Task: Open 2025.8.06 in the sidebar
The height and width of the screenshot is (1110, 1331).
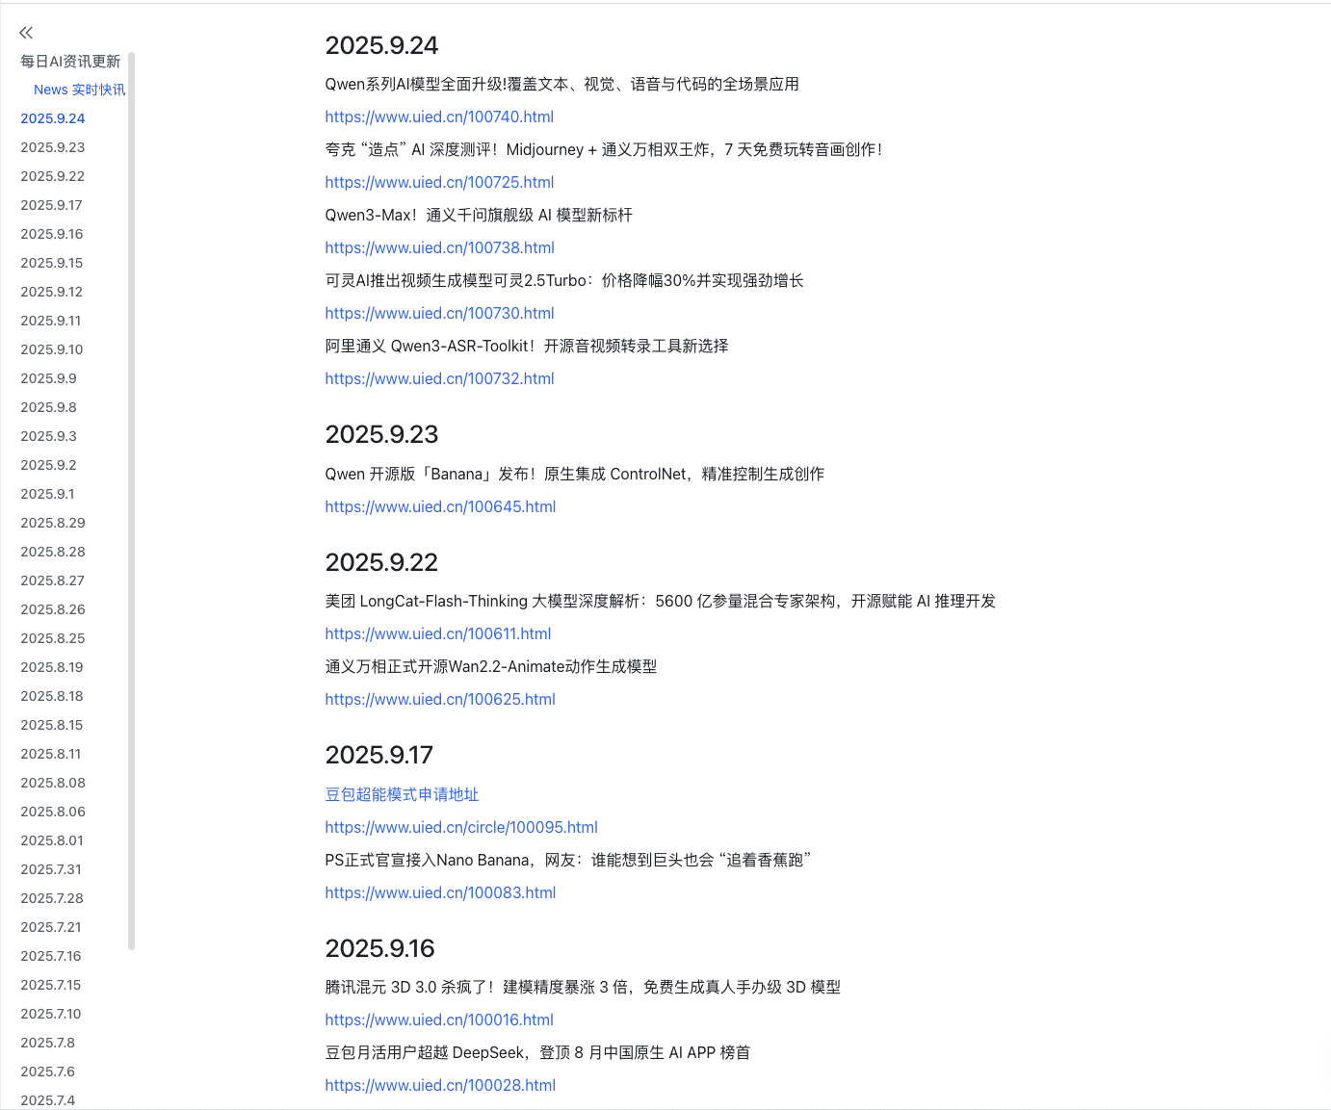Action: (x=53, y=812)
